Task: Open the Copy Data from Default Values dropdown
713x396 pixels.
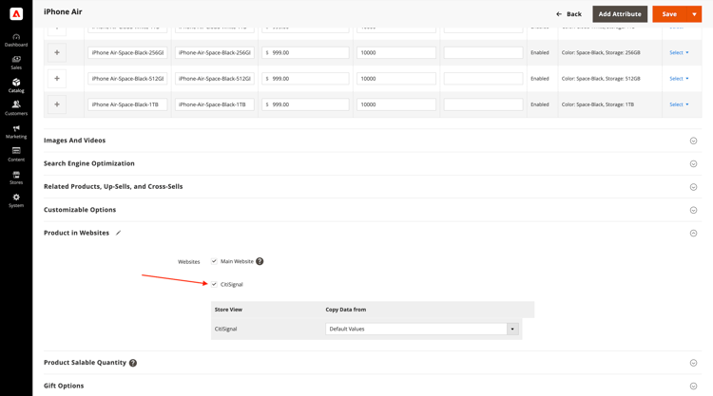Action: [x=422, y=329]
